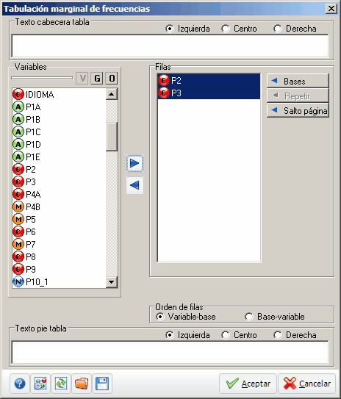
Task: Click the blue floppy disk save icon
Action: tap(102, 384)
